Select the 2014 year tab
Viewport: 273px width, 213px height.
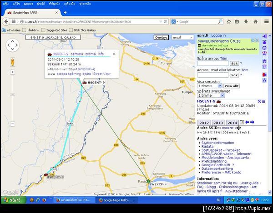232,123
